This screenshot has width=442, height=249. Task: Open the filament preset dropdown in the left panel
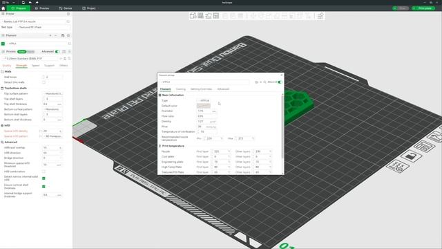tap(37, 44)
